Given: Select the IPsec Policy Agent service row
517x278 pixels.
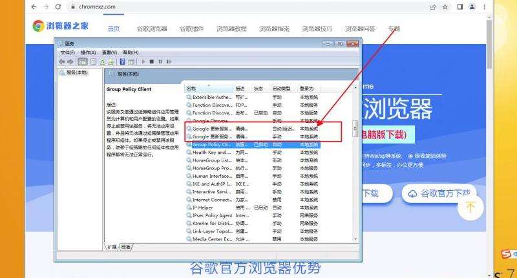Looking at the screenshot, I should coord(252,216).
